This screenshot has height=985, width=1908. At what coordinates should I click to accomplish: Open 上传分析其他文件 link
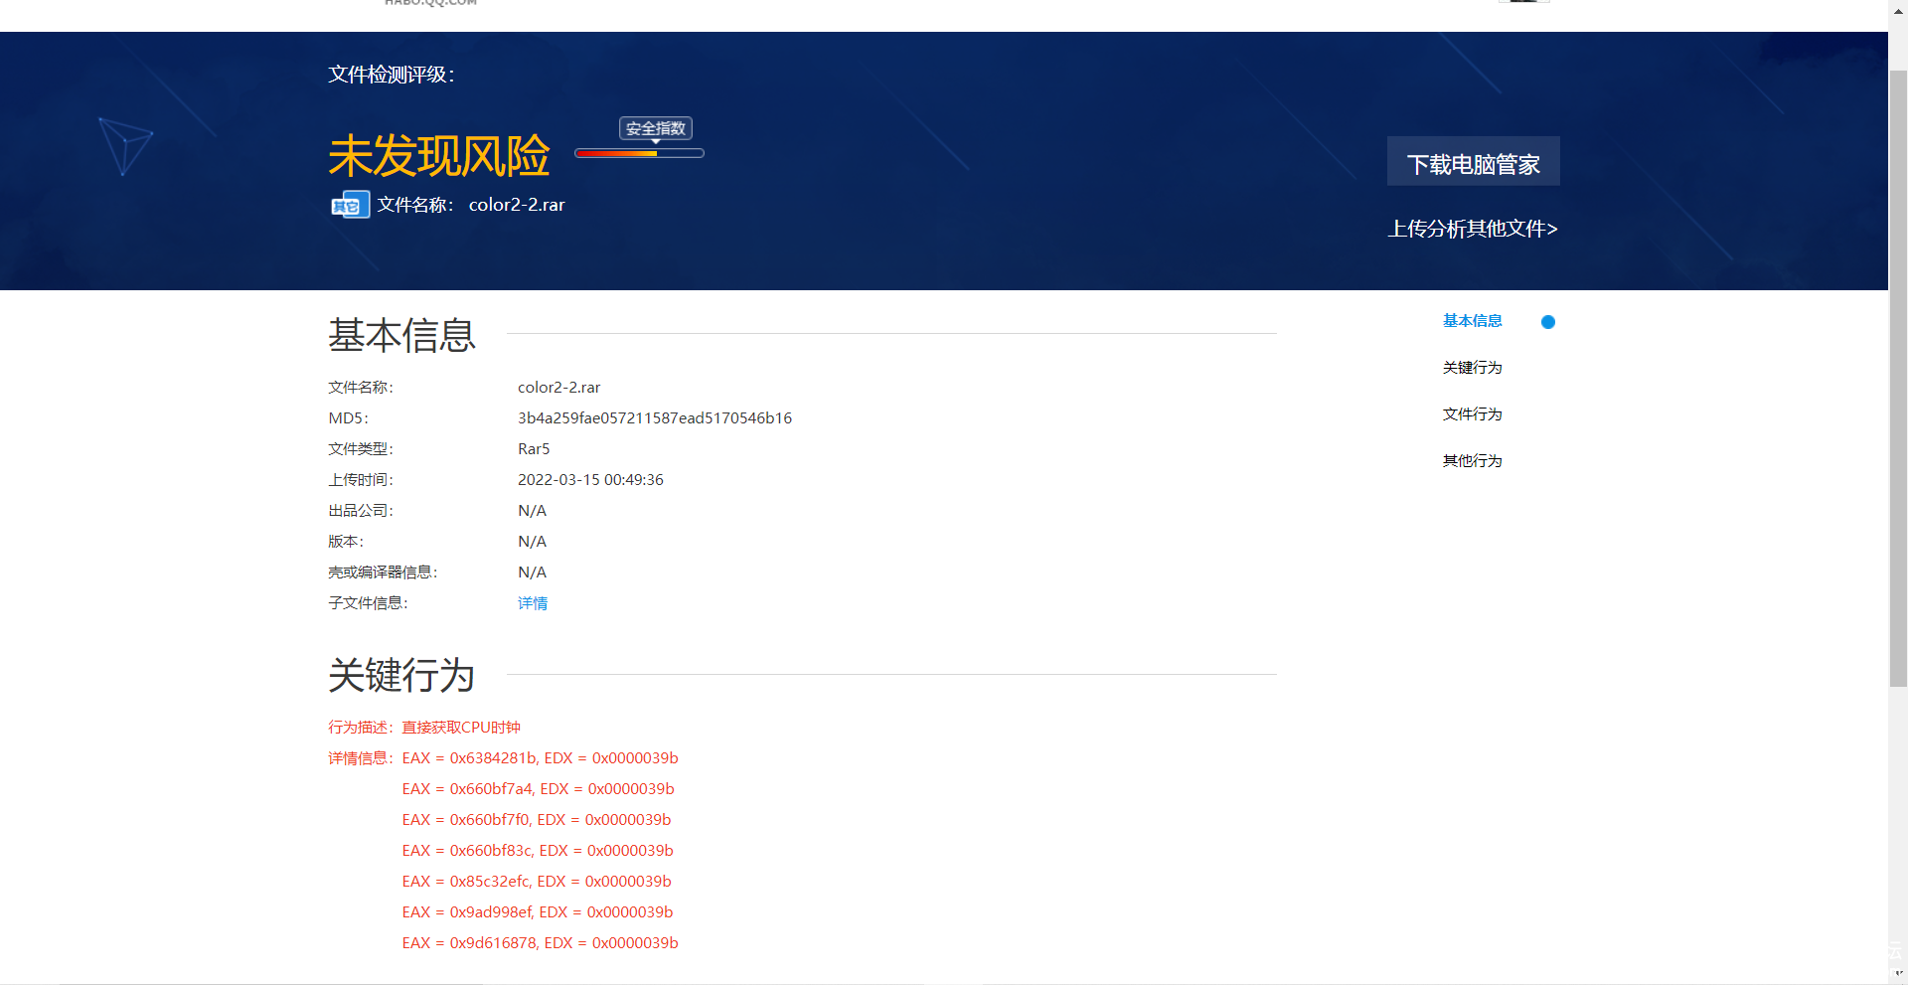[1473, 229]
